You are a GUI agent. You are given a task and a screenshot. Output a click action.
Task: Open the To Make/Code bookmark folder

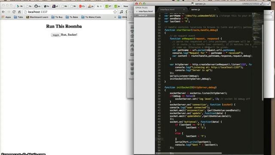pyautogui.click(x=91, y=17)
